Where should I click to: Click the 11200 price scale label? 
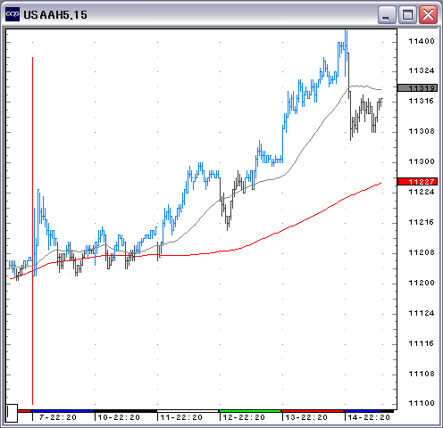(x=422, y=283)
